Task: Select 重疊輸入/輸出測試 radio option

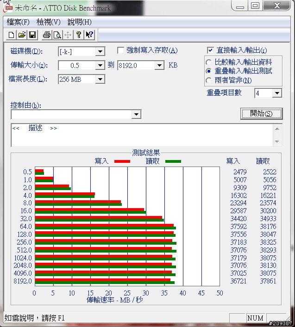Action: pos(208,71)
